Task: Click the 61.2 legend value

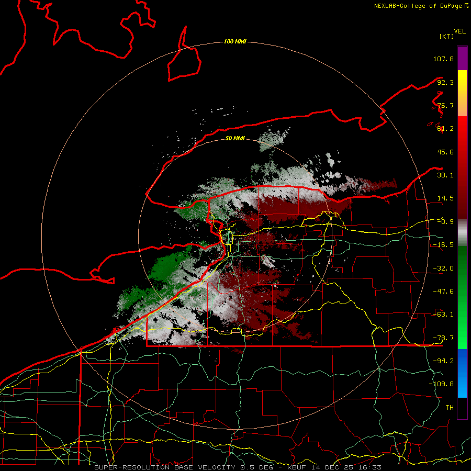Action: (x=445, y=129)
